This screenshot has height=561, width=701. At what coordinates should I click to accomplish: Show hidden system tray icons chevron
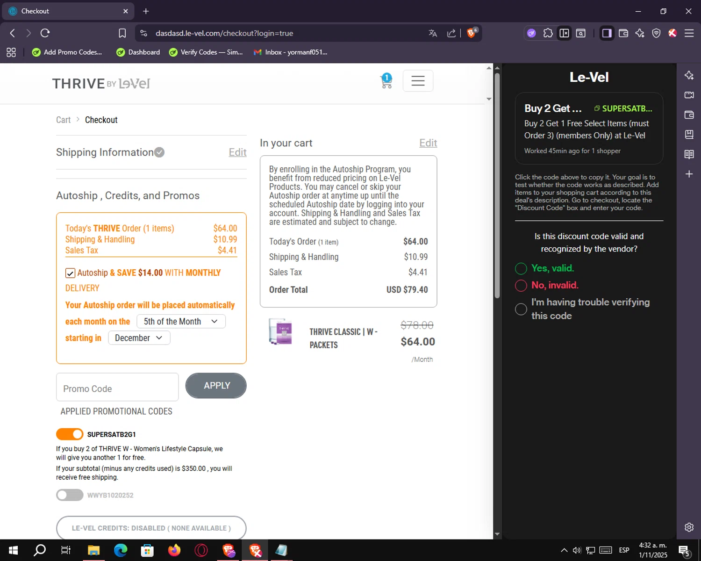coord(564,550)
